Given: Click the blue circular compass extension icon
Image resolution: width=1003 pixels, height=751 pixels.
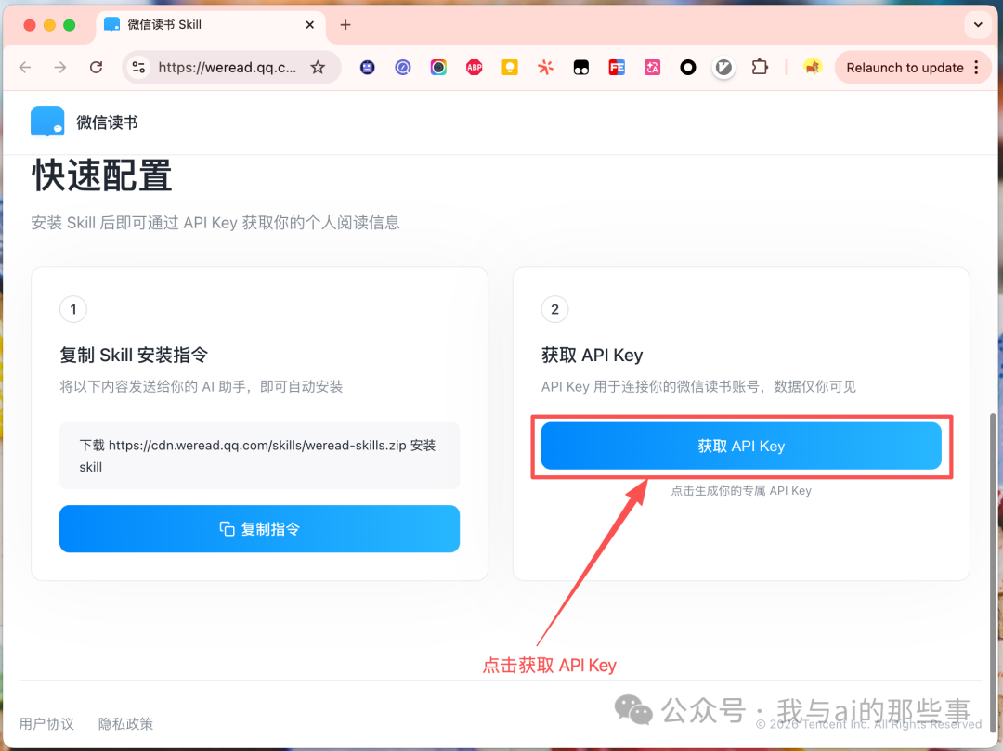Looking at the screenshot, I should (x=403, y=67).
